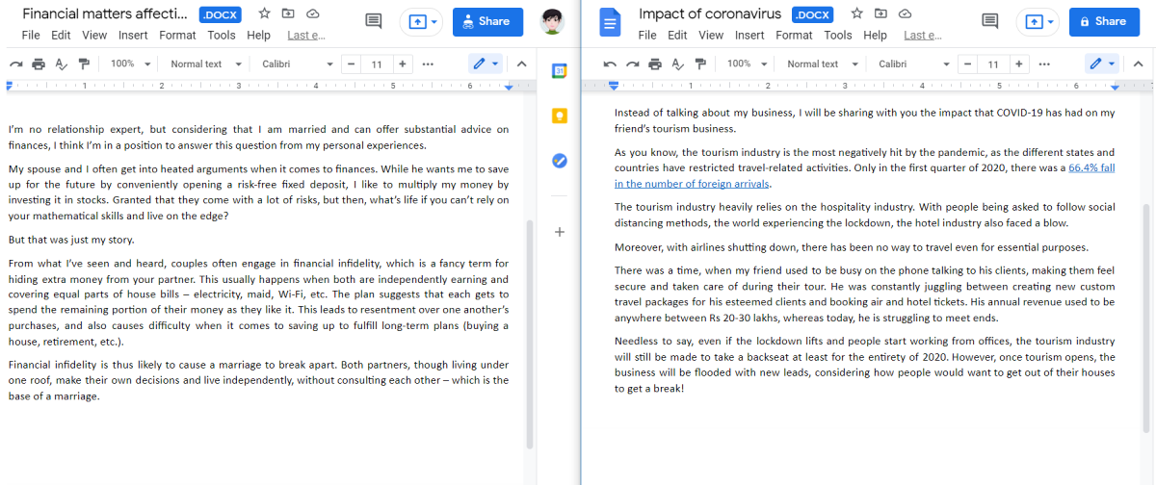Viewport: 1156px width, 485px height.
Task: Click left window vertical scrollbar
Action: tap(530, 334)
